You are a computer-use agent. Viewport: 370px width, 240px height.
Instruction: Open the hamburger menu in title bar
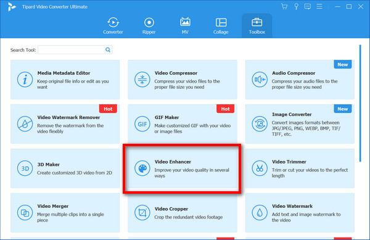pos(319,6)
